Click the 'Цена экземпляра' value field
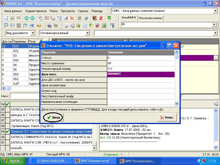220x165 pixels. coord(141,85)
